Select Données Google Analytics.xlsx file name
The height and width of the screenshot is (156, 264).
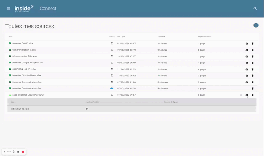pos(28,63)
